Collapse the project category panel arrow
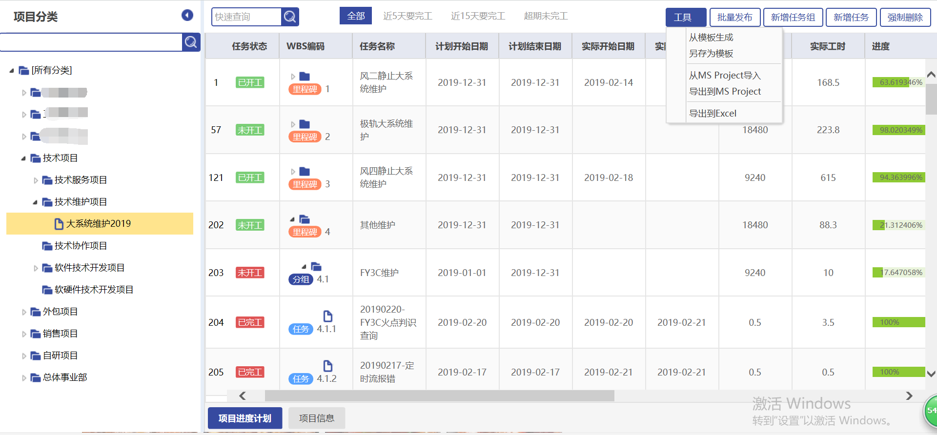Image resolution: width=937 pixels, height=435 pixels. coord(187,16)
